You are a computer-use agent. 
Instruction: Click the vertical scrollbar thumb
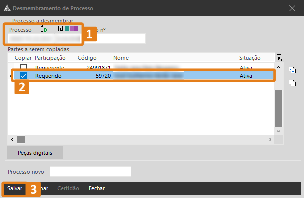(x=278, y=108)
